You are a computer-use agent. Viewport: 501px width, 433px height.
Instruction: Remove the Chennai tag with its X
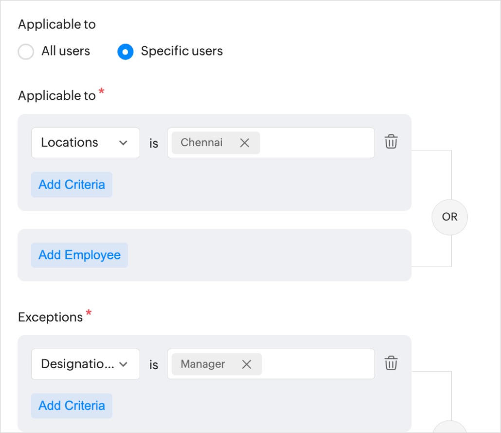[245, 143]
